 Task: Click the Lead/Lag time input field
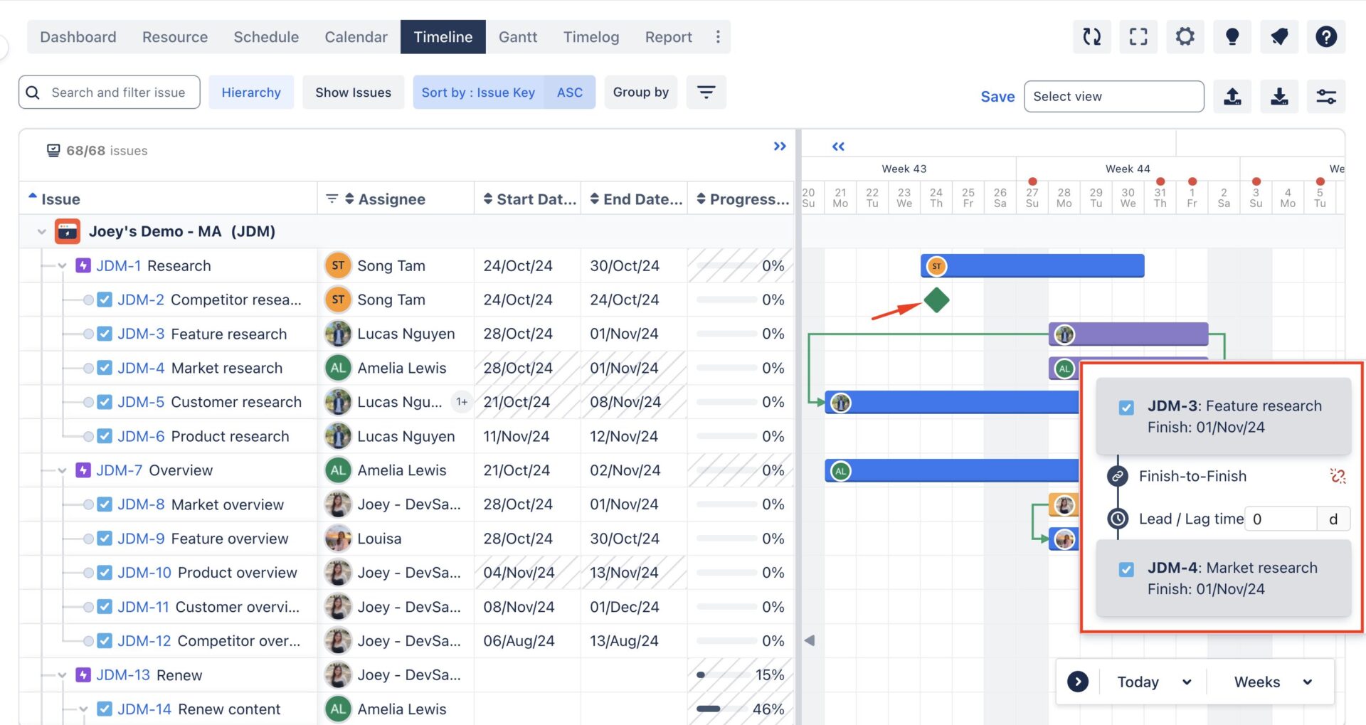click(x=1281, y=519)
